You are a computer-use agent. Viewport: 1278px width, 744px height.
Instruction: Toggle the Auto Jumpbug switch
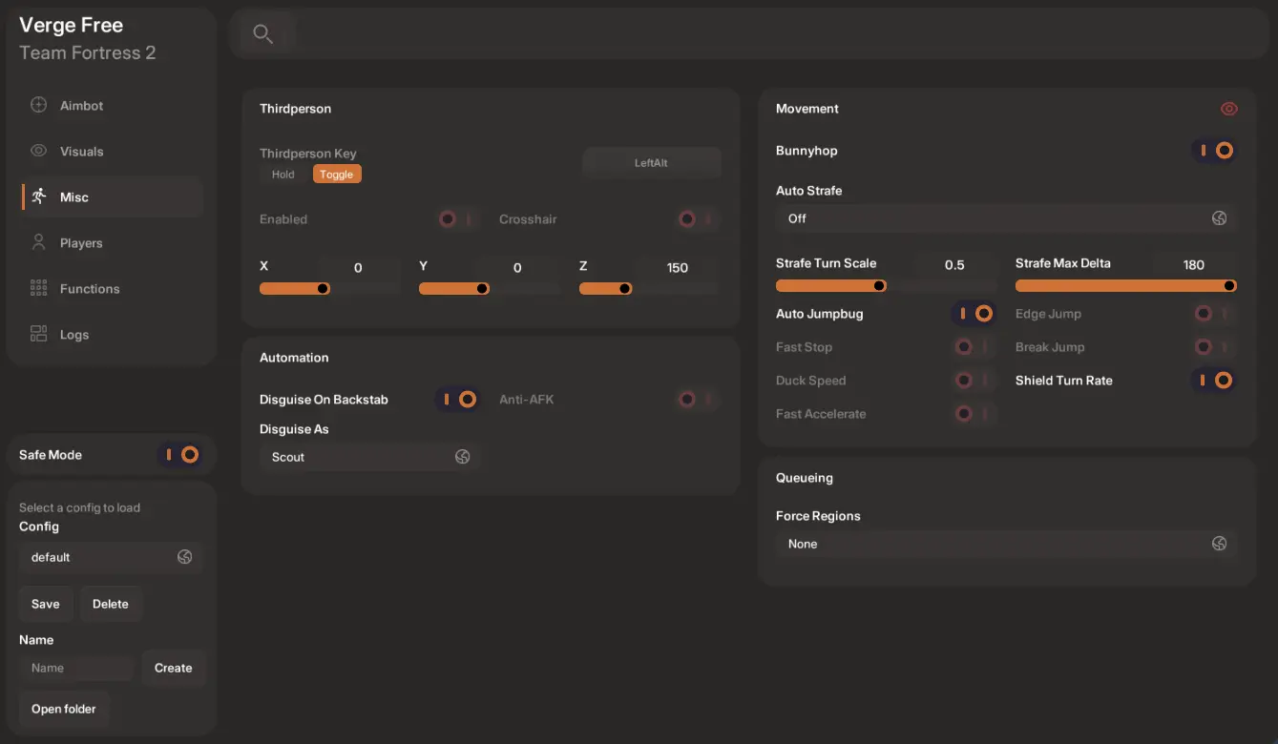tap(974, 314)
